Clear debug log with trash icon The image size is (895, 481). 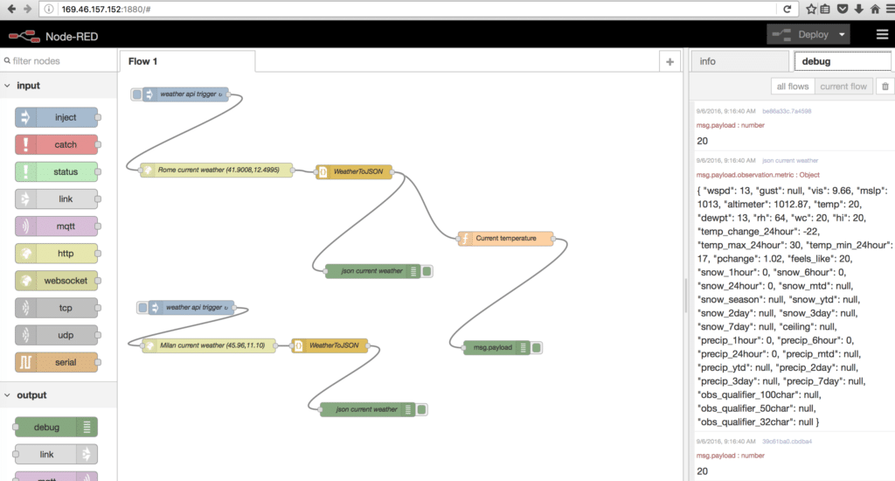[885, 87]
